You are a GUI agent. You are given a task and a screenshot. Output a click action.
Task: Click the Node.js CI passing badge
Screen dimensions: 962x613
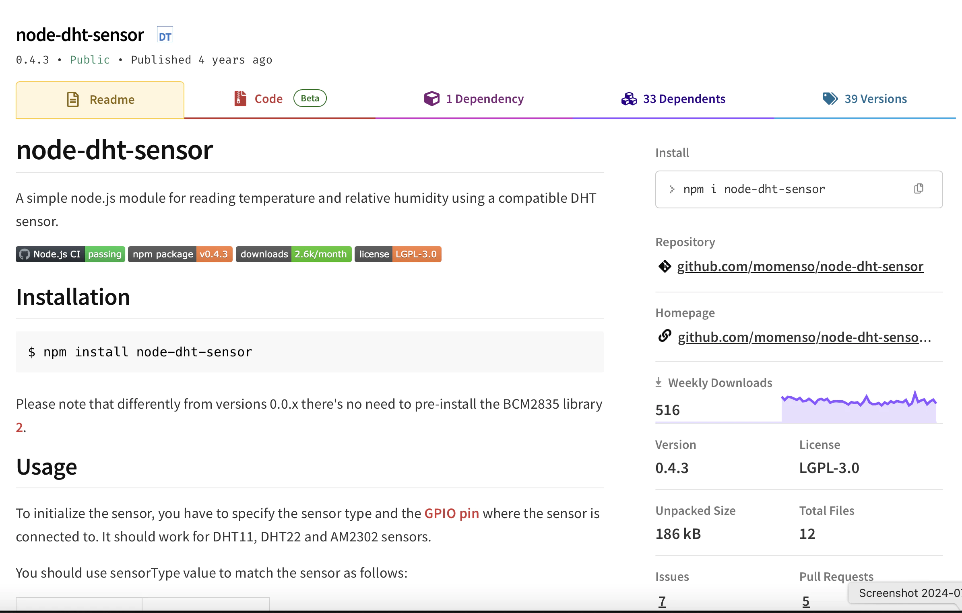70,254
